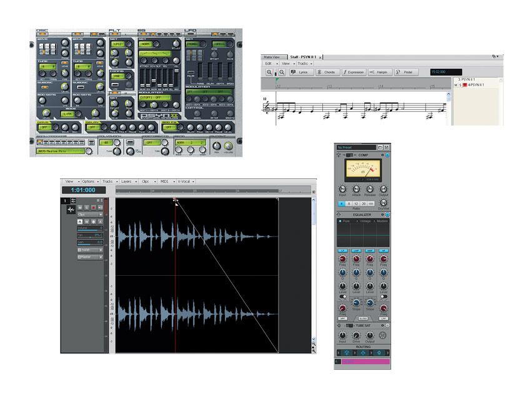Adjust the Volume slider on track 1
531x398 pixels.
pyautogui.click(x=90, y=228)
